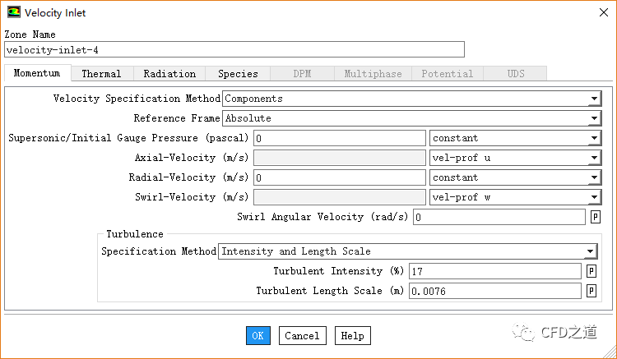Select the Species tab
The width and height of the screenshot is (617, 359).
tap(238, 74)
